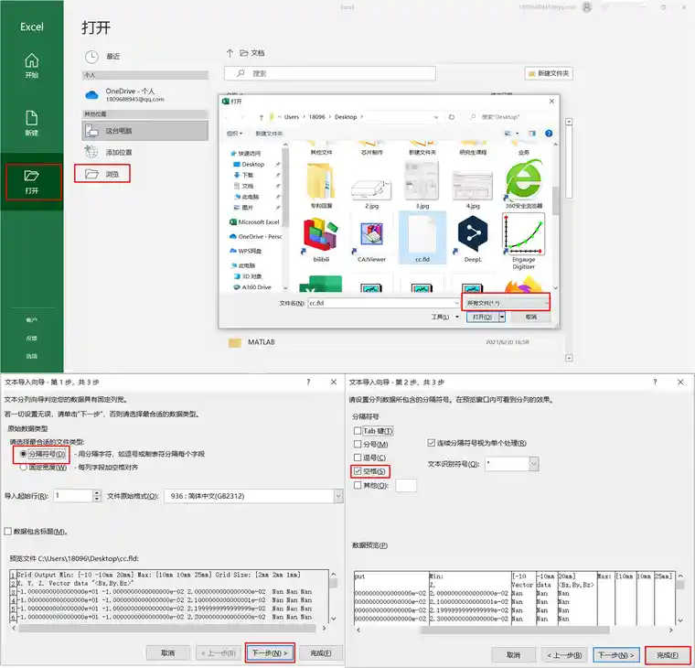Select Desktop in the navigation tree
This screenshot has height=668, width=695.
tap(249, 164)
